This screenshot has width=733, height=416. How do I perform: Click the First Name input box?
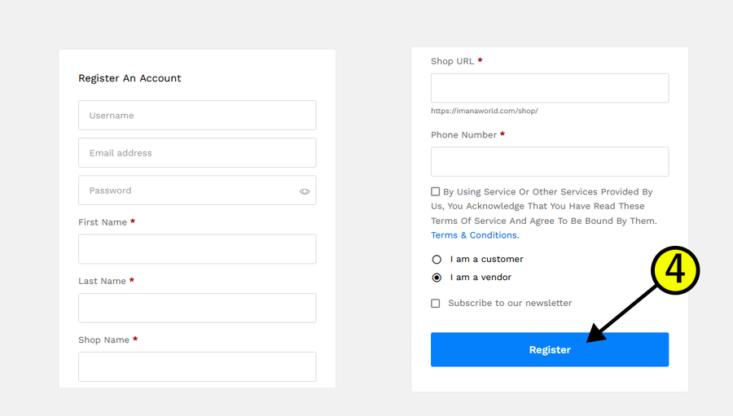pyautogui.click(x=197, y=249)
